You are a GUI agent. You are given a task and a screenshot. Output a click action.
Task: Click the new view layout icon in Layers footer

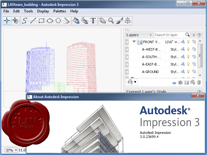point(187,82)
